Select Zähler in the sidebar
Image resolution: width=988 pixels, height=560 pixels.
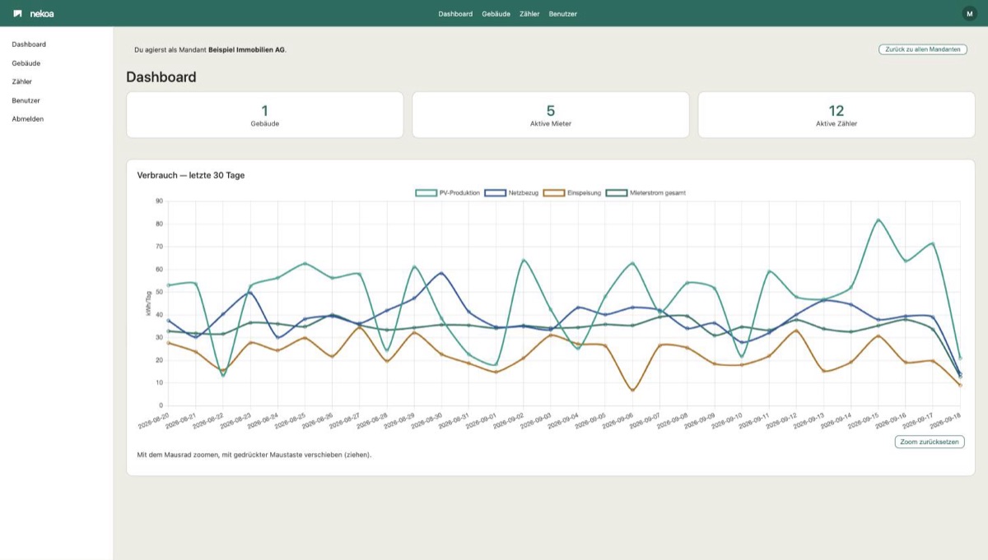pos(21,81)
